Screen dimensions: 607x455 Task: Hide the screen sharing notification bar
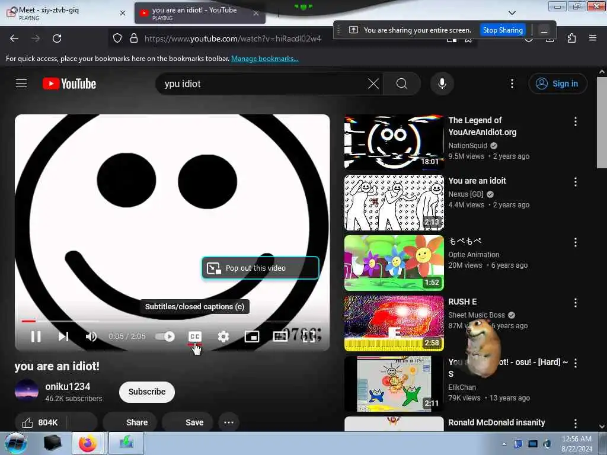544,30
